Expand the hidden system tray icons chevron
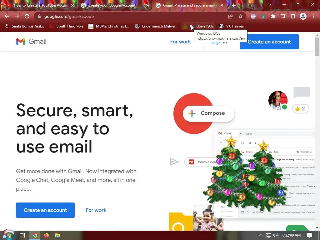 point(261,235)
